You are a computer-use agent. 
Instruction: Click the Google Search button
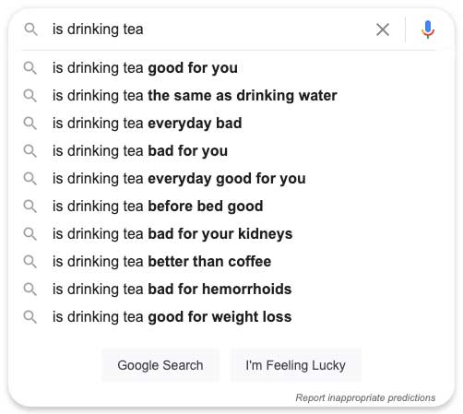160,365
